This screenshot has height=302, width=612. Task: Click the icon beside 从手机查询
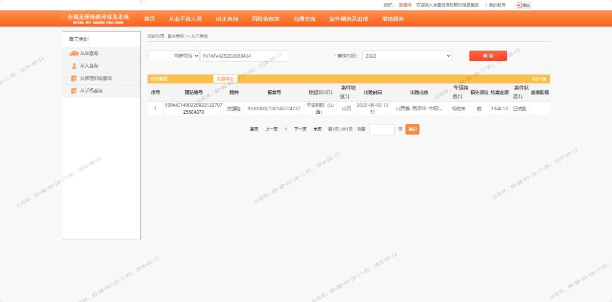click(74, 91)
